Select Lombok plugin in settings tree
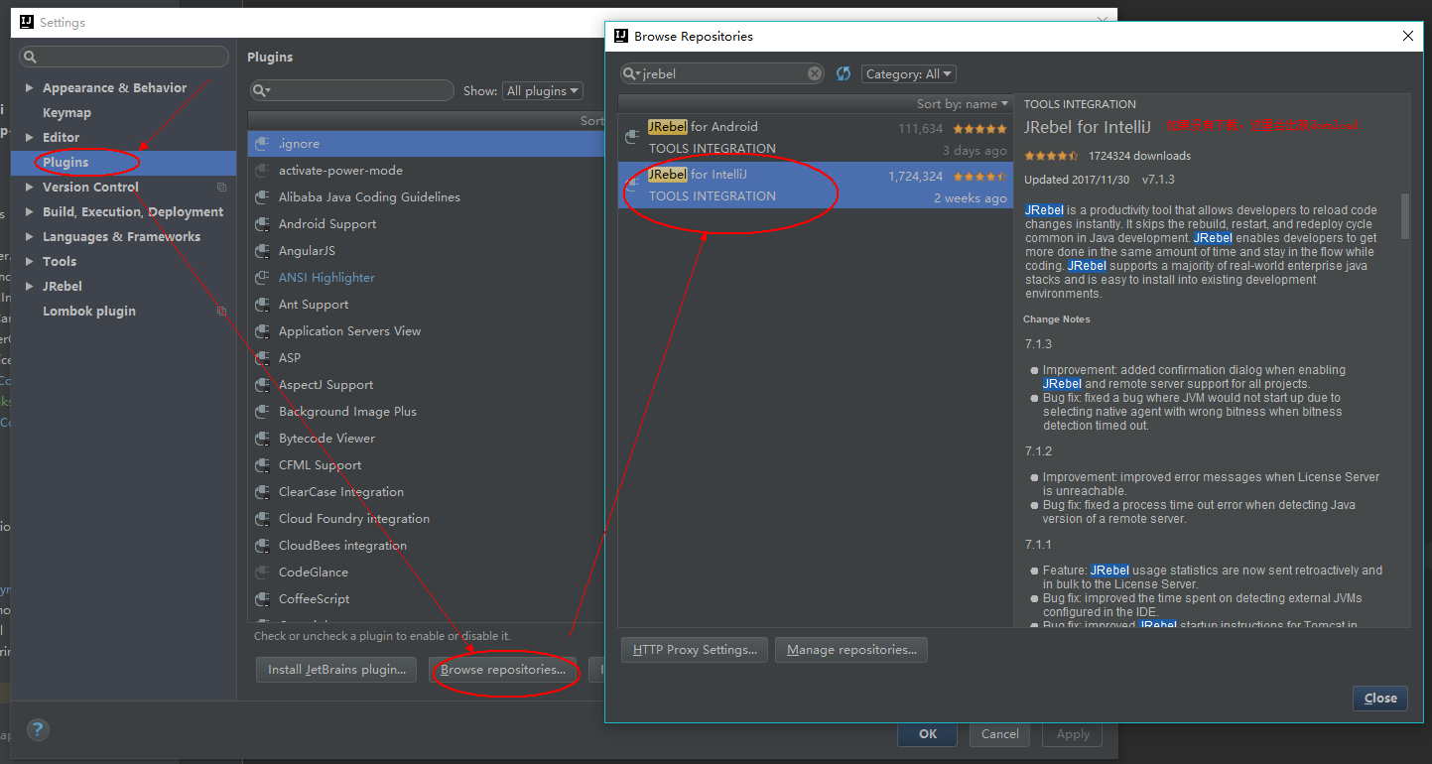The width and height of the screenshot is (1432, 764). [123, 311]
